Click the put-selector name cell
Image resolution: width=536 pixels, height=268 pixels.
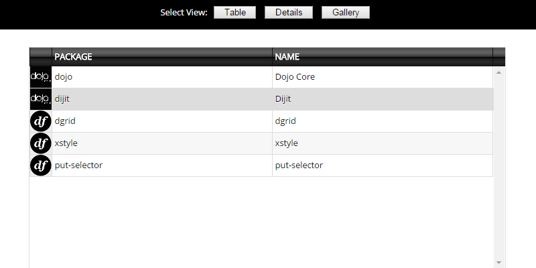coord(382,165)
